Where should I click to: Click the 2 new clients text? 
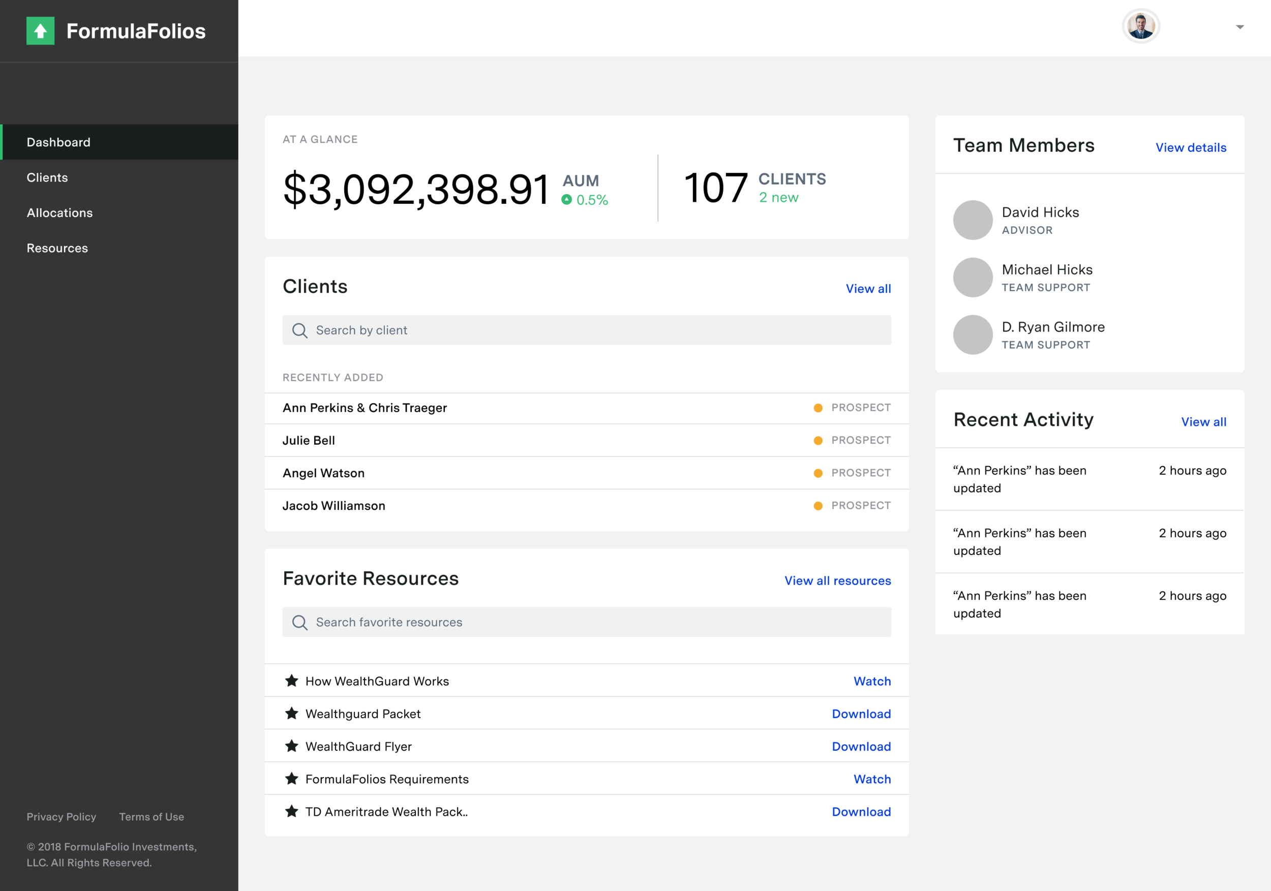pos(778,198)
